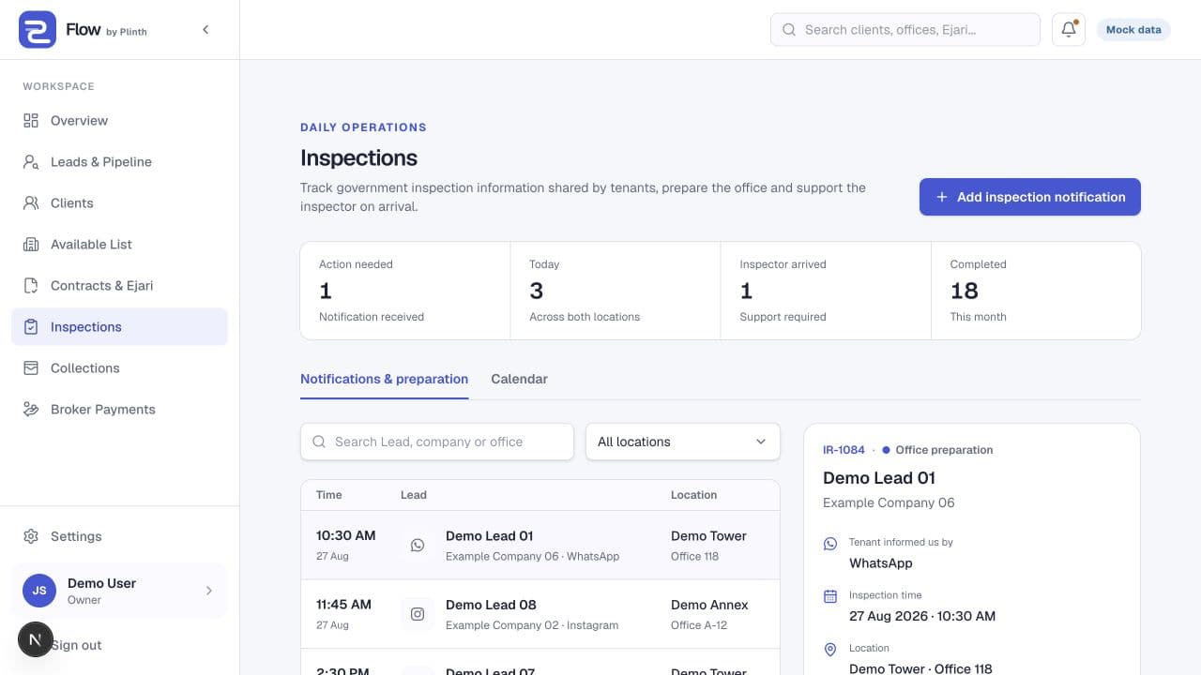Select the Demo Lead 08 row name
The width and height of the screenshot is (1201, 675).
point(491,605)
